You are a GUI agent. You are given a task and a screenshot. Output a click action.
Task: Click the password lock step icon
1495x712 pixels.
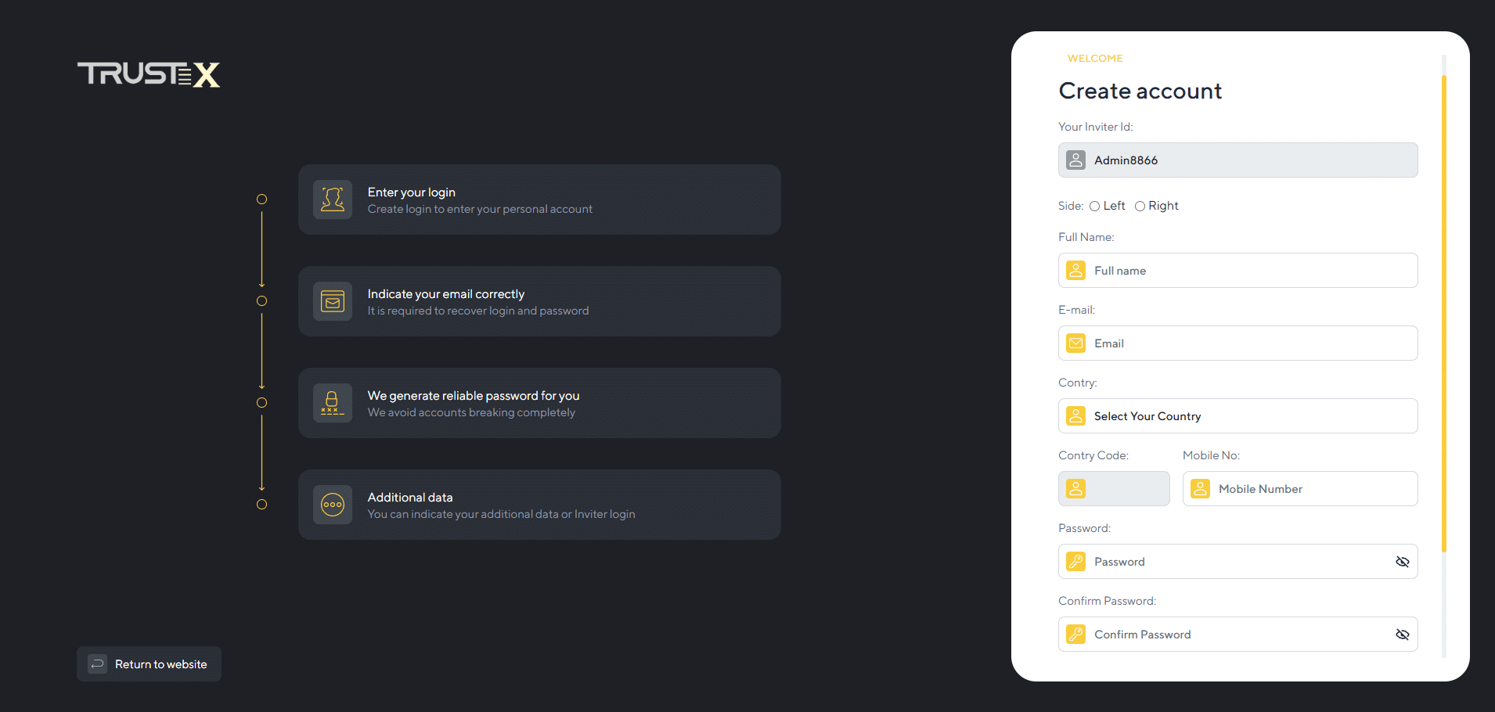[333, 403]
